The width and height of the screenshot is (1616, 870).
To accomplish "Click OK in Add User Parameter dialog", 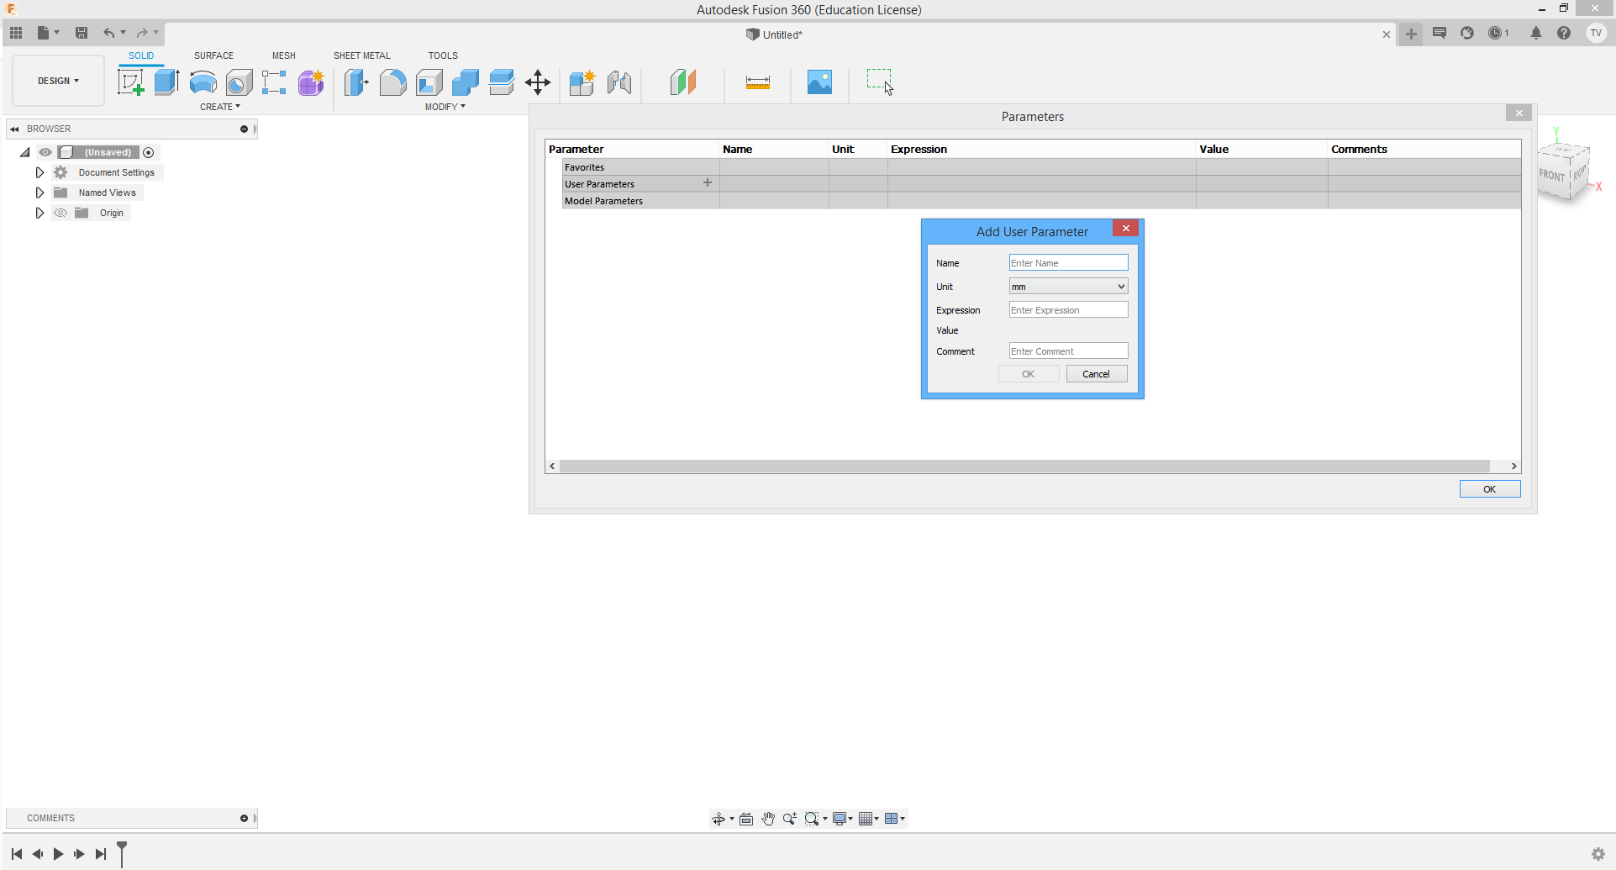I will 1029,374.
